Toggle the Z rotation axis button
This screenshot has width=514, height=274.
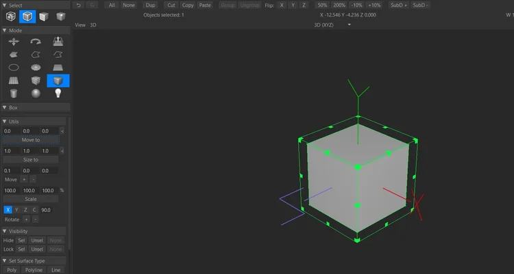pyautogui.click(x=25, y=210)
